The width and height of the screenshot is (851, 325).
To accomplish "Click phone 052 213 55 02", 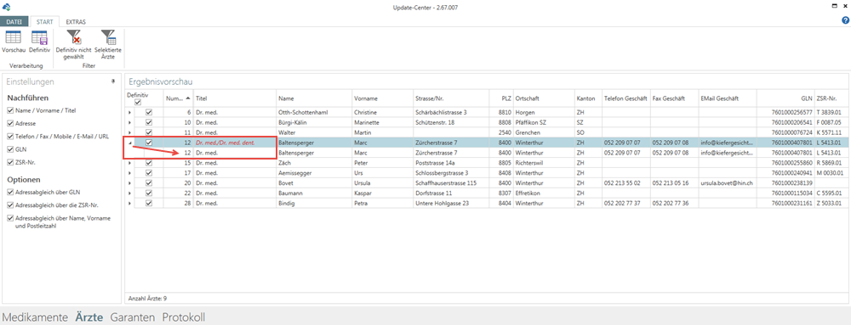I will point(625,182).
